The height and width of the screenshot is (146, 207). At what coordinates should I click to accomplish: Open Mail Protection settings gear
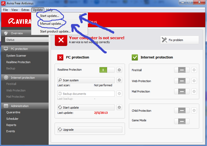click(194, 91)
